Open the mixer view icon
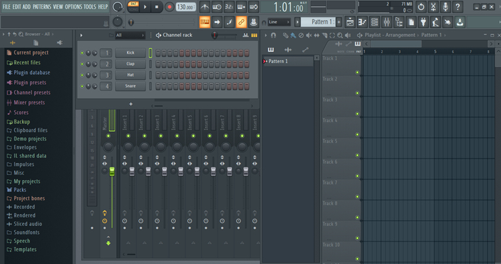501x264 pixels. (386, 22)
